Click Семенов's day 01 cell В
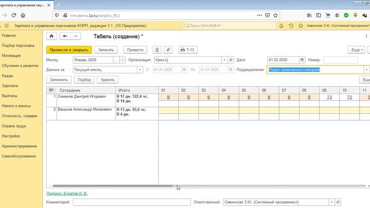 click(168, 97)
